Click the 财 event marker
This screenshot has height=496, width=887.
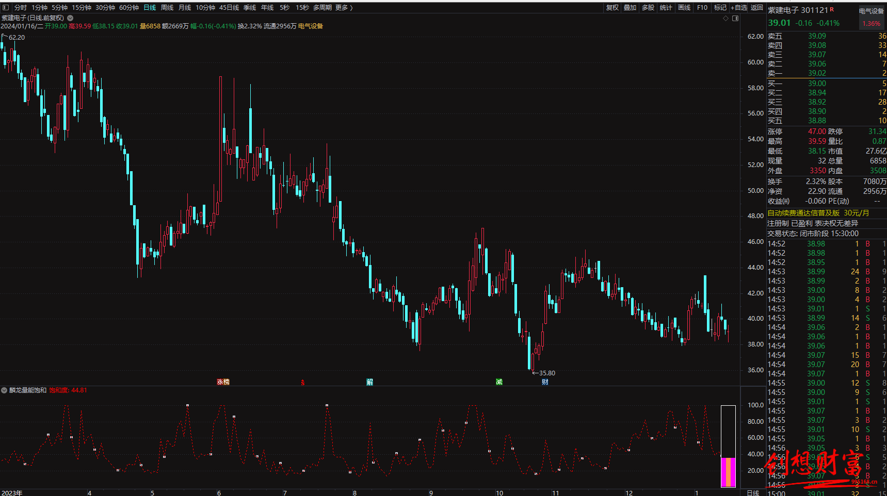click(545, 382)
